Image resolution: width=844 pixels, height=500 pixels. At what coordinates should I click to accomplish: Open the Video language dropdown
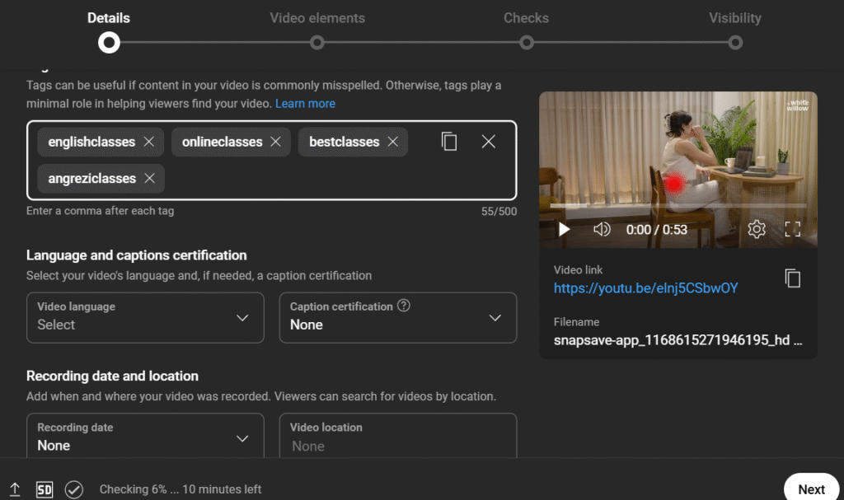pos(145,317)
